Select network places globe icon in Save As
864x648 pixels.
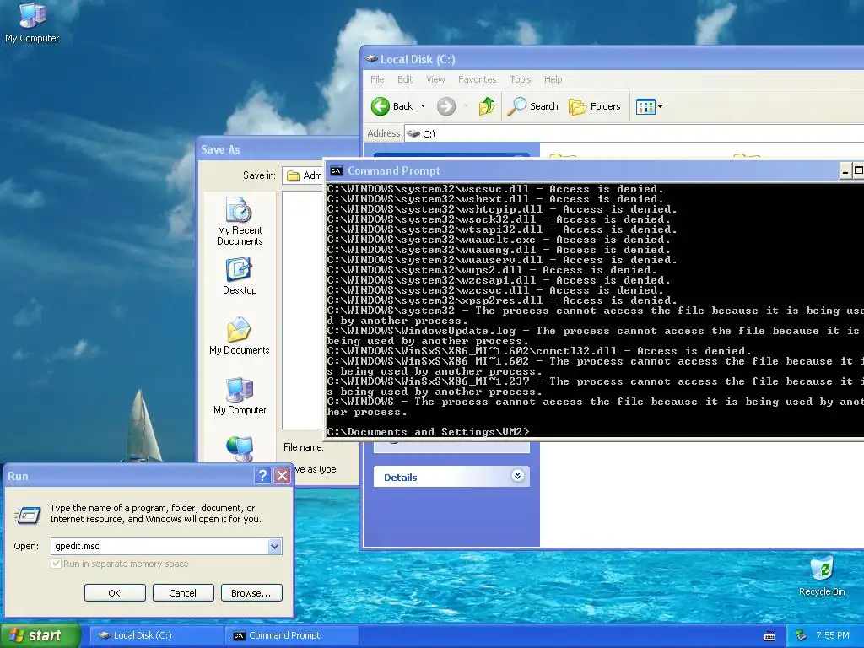[240, 449]
